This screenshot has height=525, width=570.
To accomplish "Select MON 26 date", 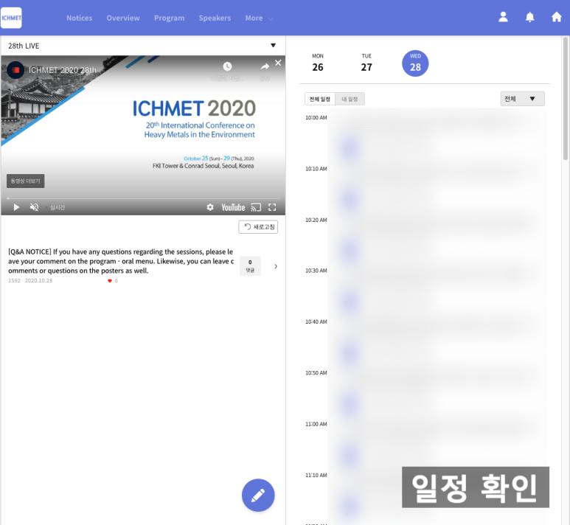I will pyautogui.click(x=318, y=63).
